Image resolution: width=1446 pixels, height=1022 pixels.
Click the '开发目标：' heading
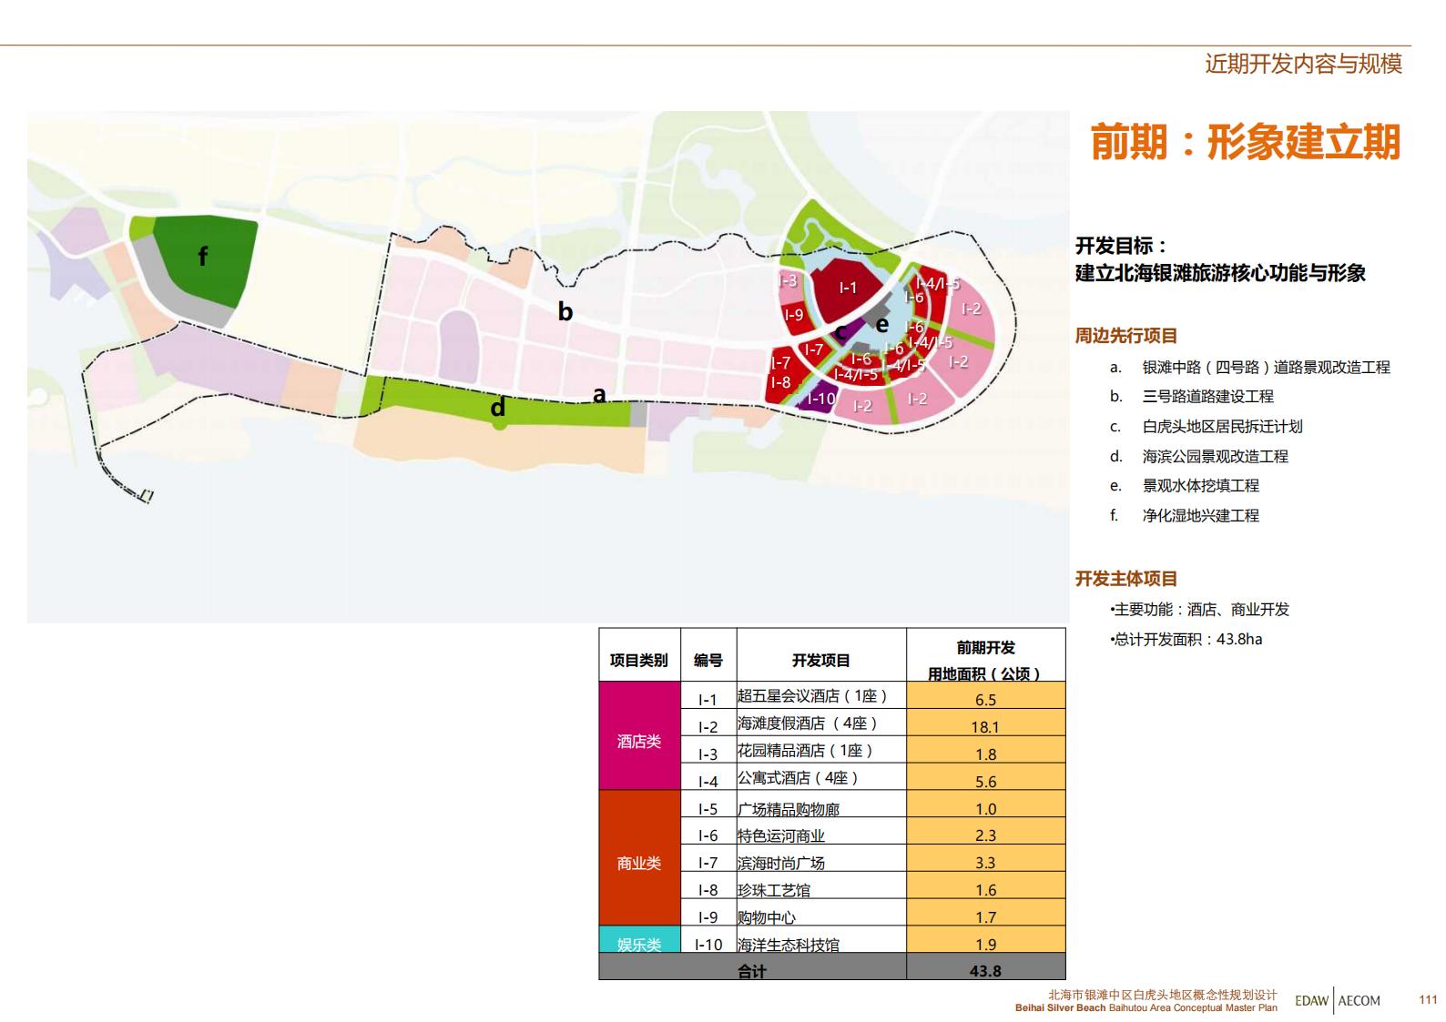pyautogui.click(x=1121, y=246)
